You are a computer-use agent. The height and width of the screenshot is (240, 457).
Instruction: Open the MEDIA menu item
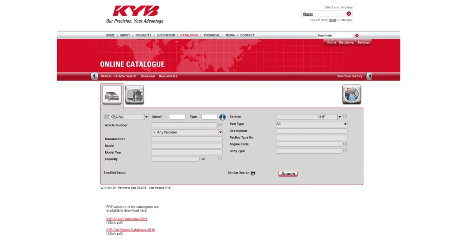coord(230,35)
